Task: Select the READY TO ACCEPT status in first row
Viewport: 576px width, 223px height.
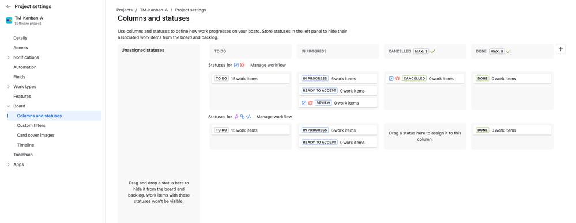Action: point(337,91)
